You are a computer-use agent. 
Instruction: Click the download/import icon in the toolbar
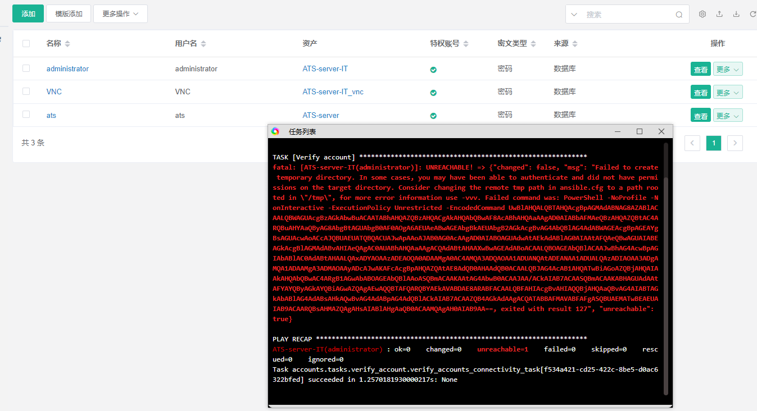tap(737, 13)
